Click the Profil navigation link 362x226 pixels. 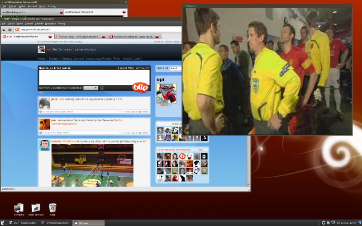(117, 59)
